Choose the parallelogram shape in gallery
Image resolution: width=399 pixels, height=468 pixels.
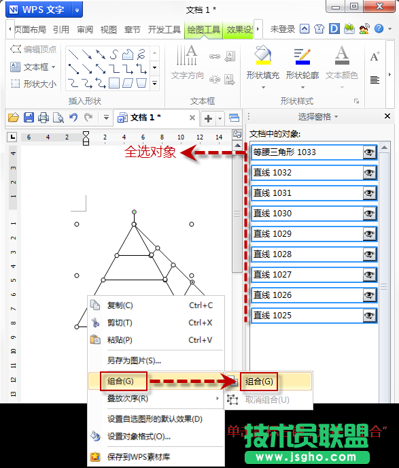(x=128, y=83)
